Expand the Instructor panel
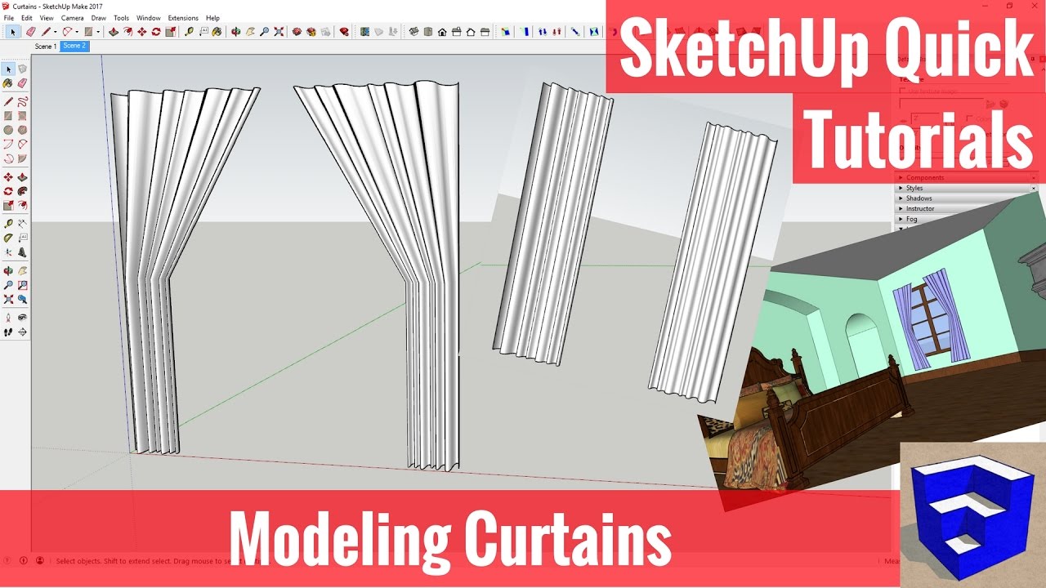The image size is (1046, 588). click(x=920, y=209)
